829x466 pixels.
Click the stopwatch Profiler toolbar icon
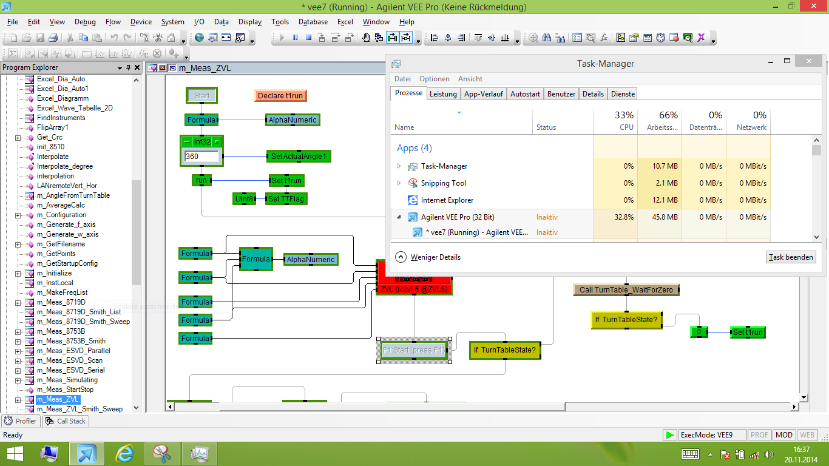[660, 38]
